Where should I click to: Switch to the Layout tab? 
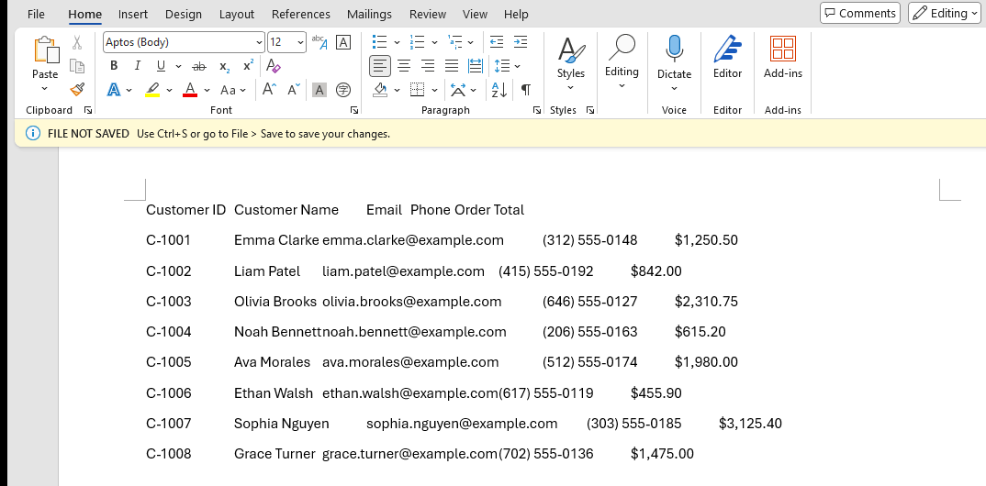[x=237, y=14]
